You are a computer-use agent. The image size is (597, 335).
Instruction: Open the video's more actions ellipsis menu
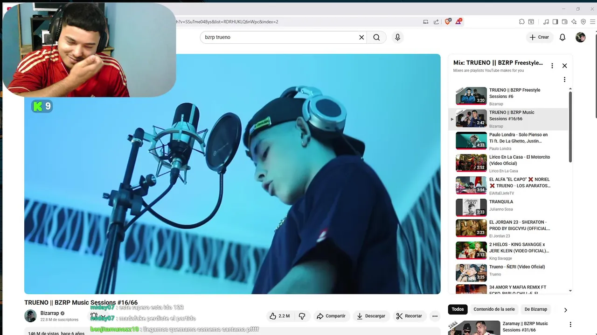[435, 316]
